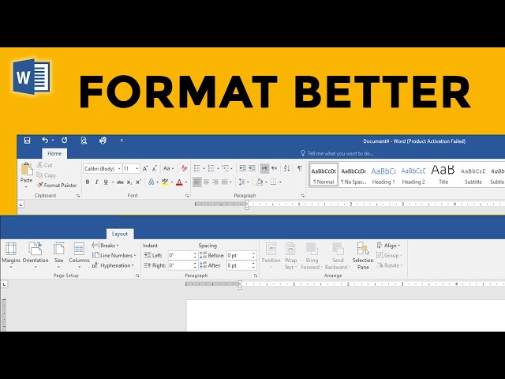Open the Orientation menu button

tap(36, 256)
